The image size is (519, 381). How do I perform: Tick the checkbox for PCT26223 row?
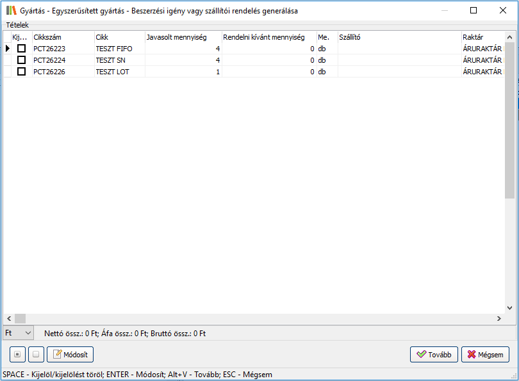[x=21, y=49]
